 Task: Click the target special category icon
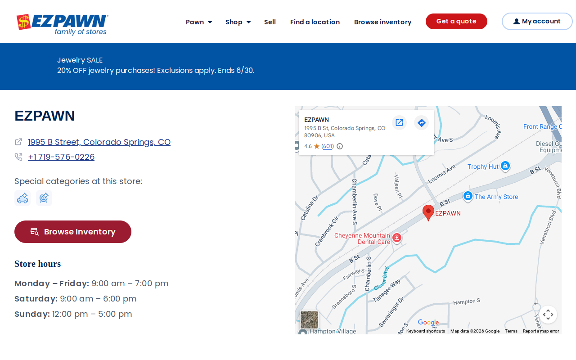point(44,198)
